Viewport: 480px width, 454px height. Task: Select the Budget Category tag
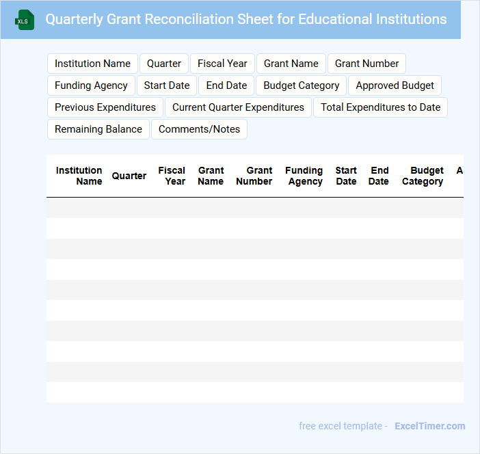click(x=302, y=85)
